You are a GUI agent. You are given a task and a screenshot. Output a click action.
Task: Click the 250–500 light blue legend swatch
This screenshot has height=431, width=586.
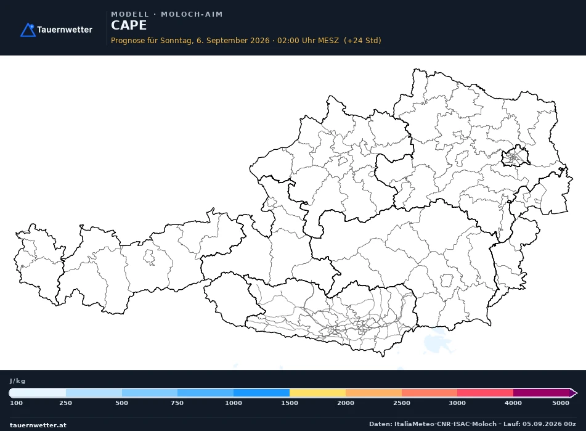94,393
